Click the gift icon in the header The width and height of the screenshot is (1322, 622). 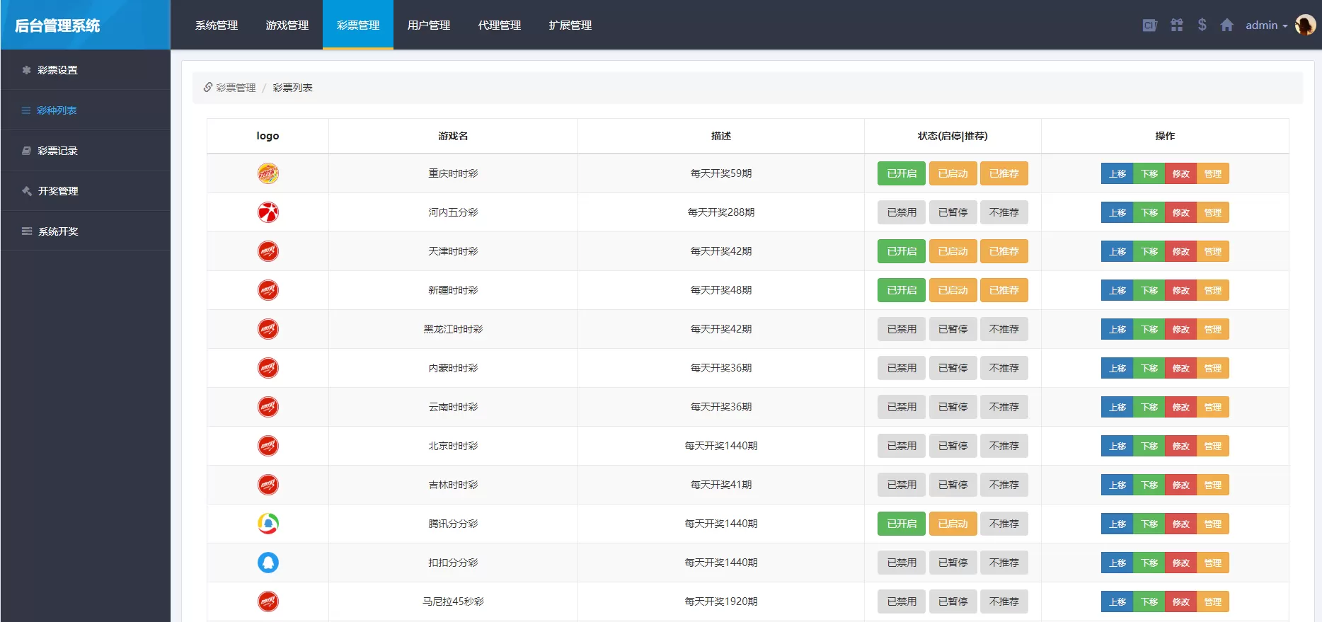[1176, 25]
